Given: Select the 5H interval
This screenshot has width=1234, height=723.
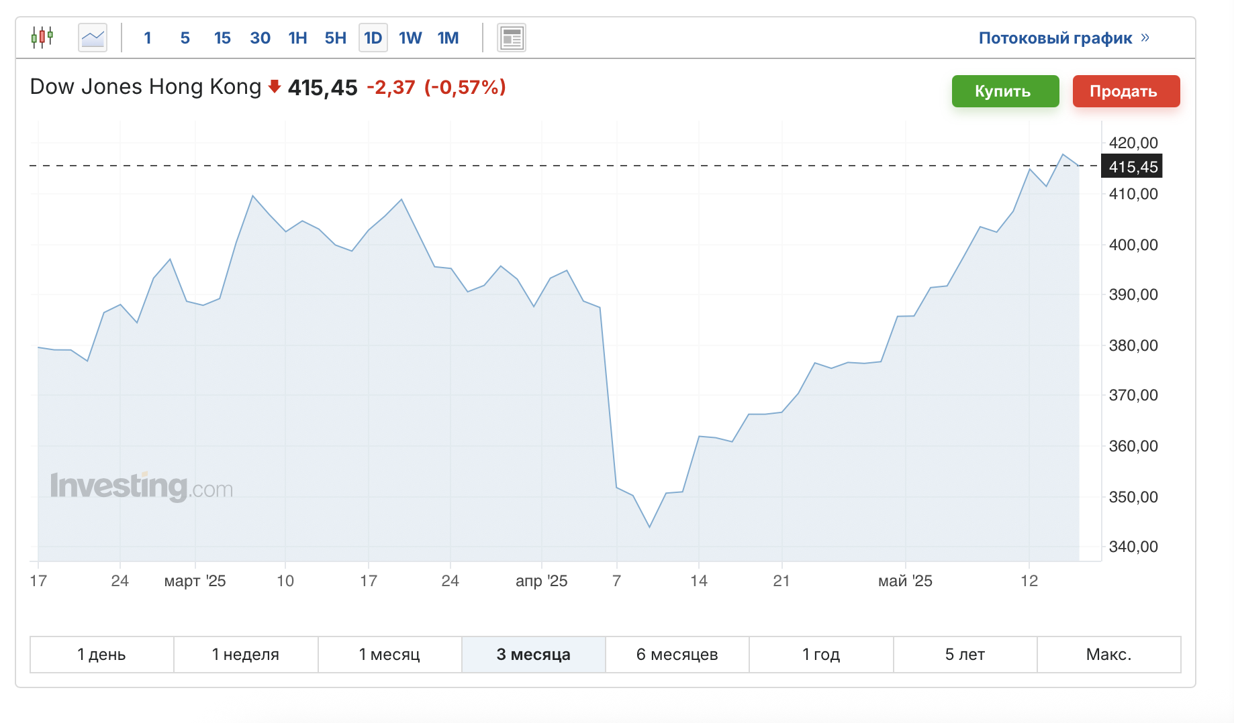Looking at the screenshot, I should pos(335,38).
